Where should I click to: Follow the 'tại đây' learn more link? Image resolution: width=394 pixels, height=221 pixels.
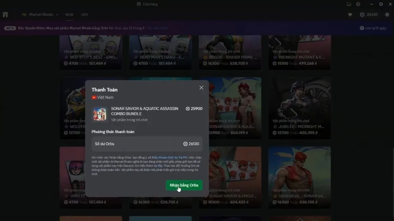pos(159,166)
